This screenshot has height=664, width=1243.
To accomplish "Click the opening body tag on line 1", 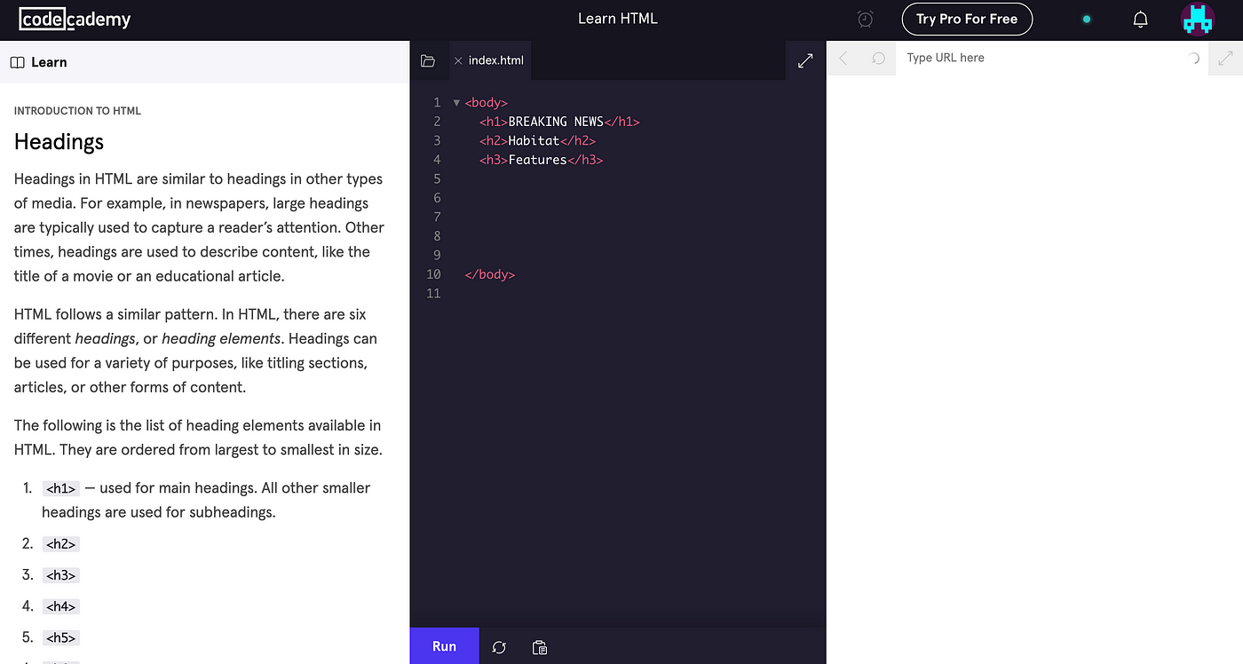I will click(x=486, y=103).
